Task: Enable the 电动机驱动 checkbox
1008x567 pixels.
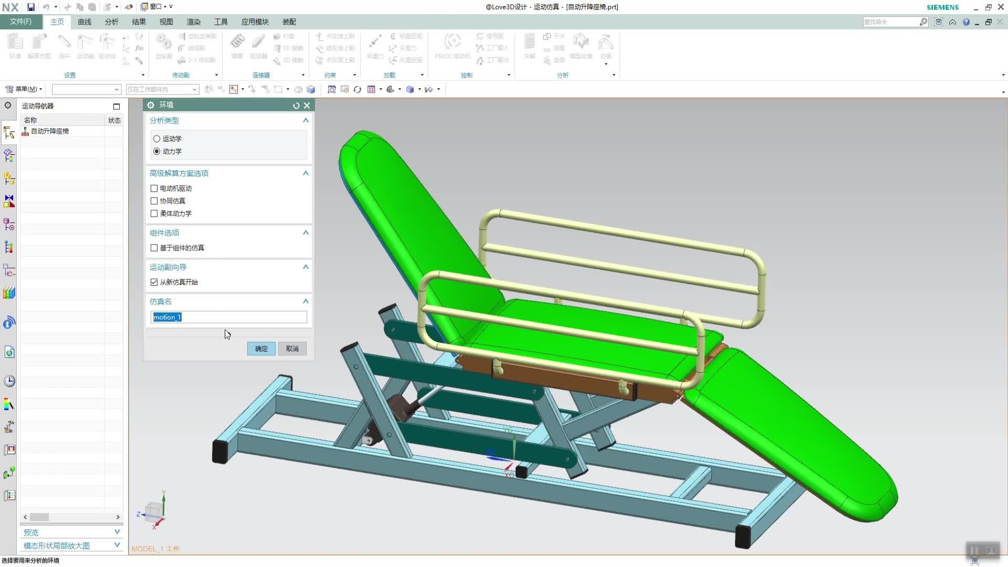Action: click(154, 187)
